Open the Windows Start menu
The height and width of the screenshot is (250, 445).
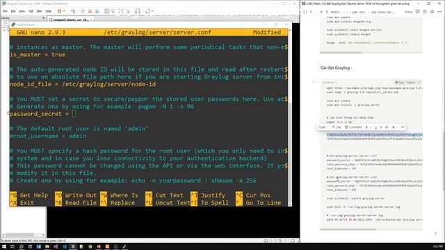4,247
